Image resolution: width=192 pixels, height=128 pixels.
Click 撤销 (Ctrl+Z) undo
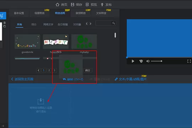73,79
